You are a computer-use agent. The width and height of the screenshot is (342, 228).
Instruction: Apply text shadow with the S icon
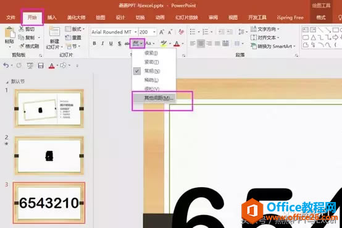pyautogui.click(x=119, y=43)
